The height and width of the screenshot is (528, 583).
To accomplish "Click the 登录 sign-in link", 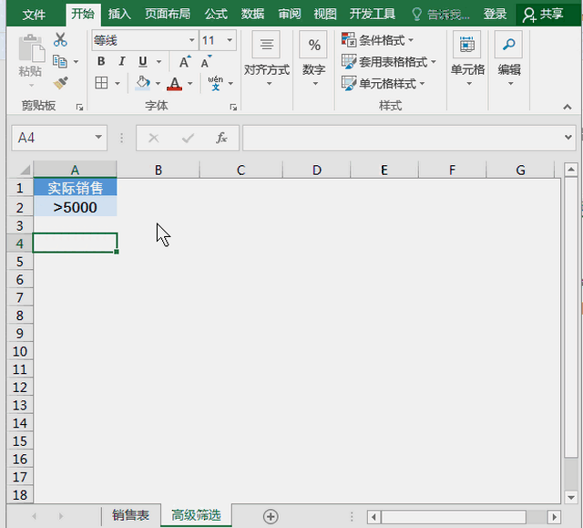I will (x=495, y=15).
